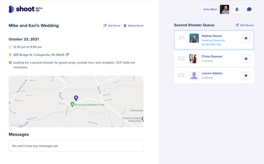Image resolution: width=264 pixels, height=164 pixels.
Task: Click the Delete Event link
Action: click(x=134, y=26)
